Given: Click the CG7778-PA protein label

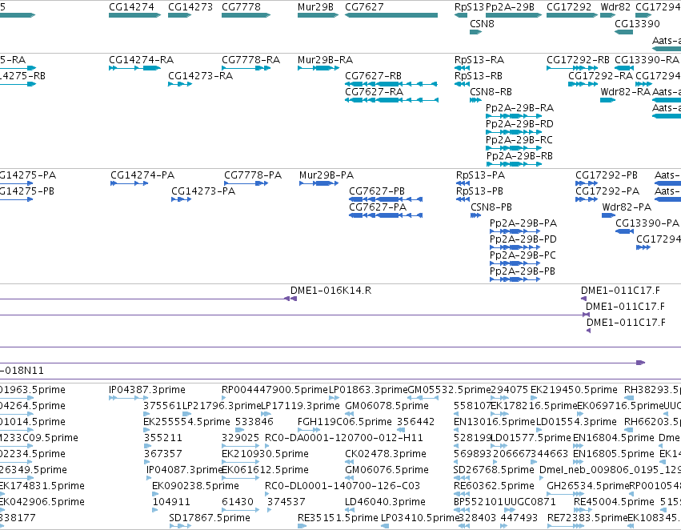Looking at the screenshot, I should [253, 175].
